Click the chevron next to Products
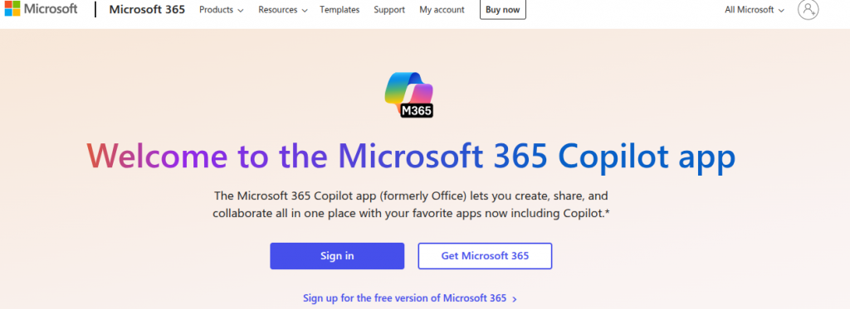This screenshot has height=309, width=850. point(240,10)
